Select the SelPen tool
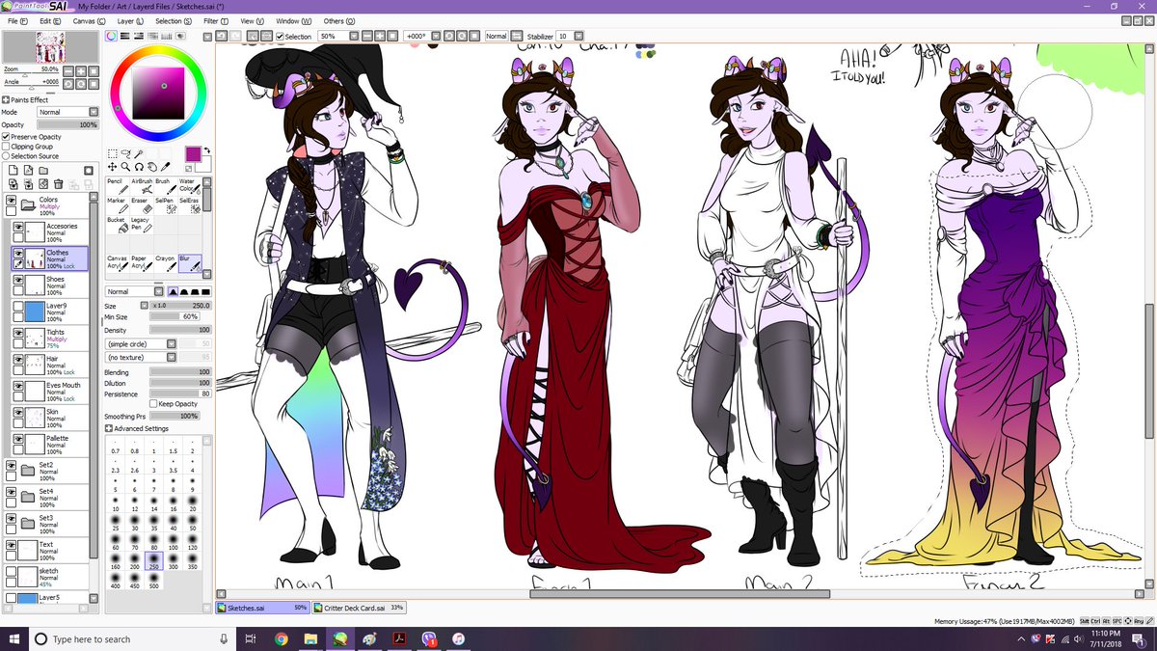Viewport: 1157px width, 651px height. pos(165,204)
